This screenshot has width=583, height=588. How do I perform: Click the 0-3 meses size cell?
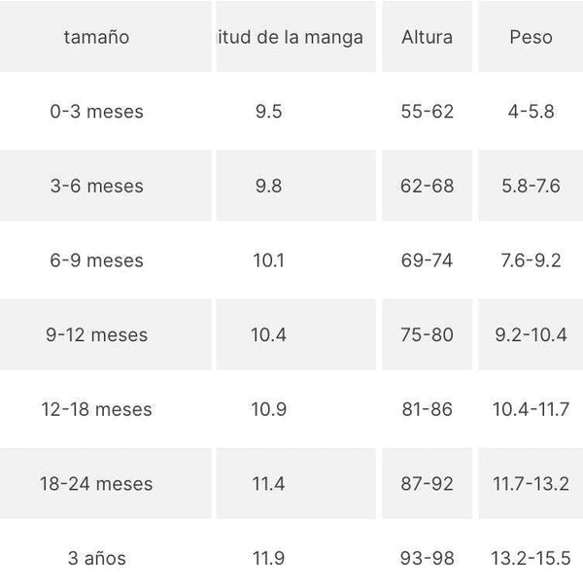(97, 112)
